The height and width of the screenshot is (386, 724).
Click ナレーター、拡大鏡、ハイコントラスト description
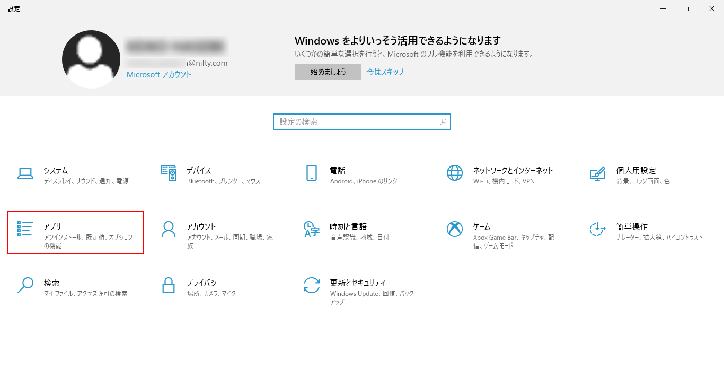(659, 238)
